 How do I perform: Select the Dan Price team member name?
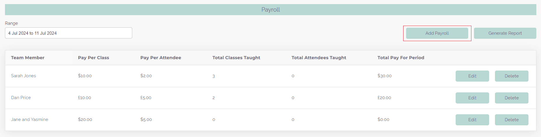point(21,98)
